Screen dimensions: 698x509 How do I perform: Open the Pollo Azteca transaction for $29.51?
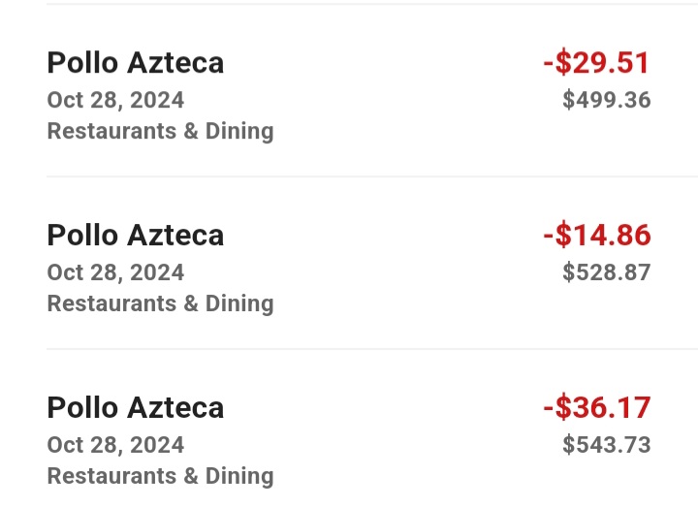(x=136, y=63)
